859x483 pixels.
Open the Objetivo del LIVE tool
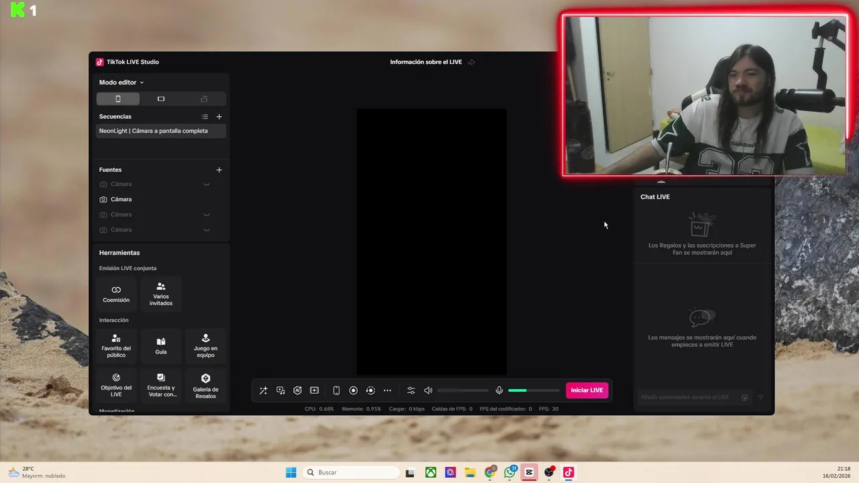pyautogui.click(x=116, y=385)
